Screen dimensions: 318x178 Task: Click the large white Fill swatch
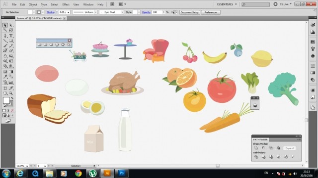(x=6, y=100)
